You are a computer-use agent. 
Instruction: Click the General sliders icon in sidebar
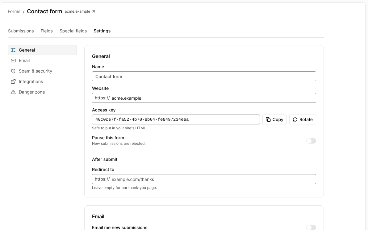click(x=13, y=50)
